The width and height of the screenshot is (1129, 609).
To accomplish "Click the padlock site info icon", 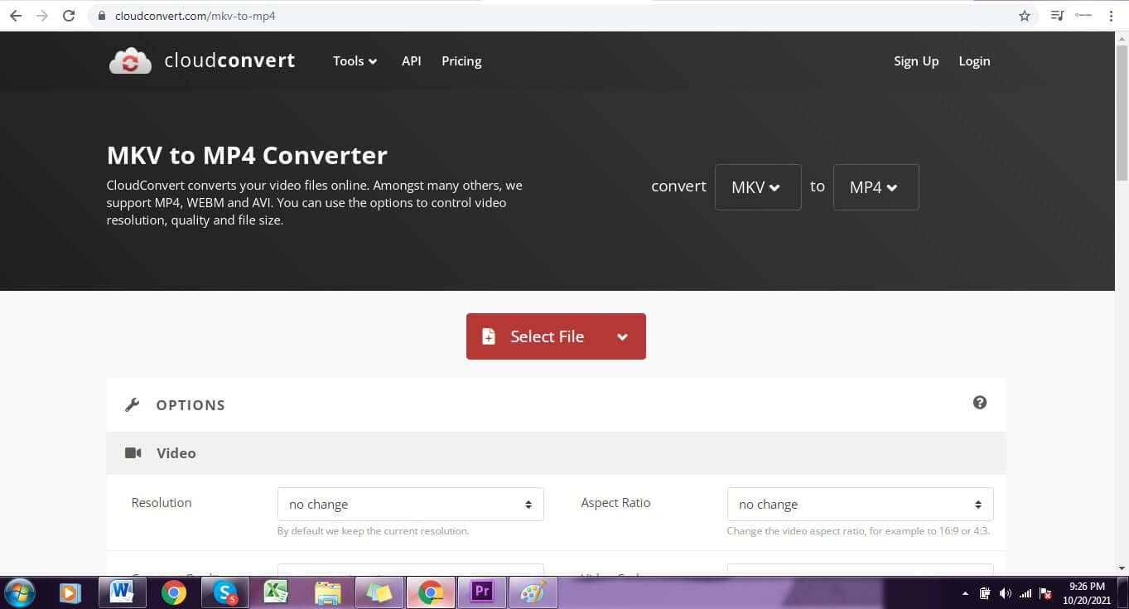I will [x=103, y=16].
